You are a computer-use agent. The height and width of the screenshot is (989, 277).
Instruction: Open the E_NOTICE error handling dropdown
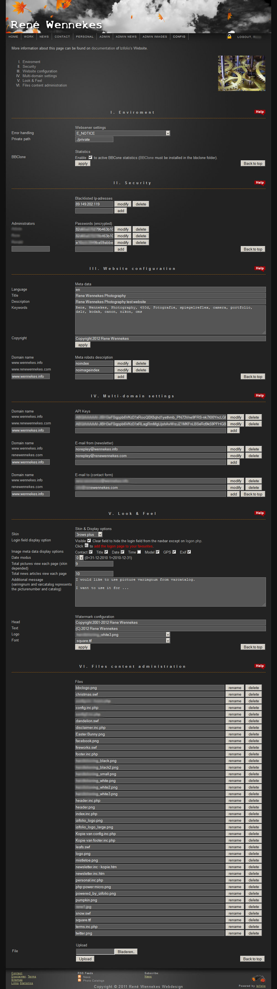(x=122, y=133)
